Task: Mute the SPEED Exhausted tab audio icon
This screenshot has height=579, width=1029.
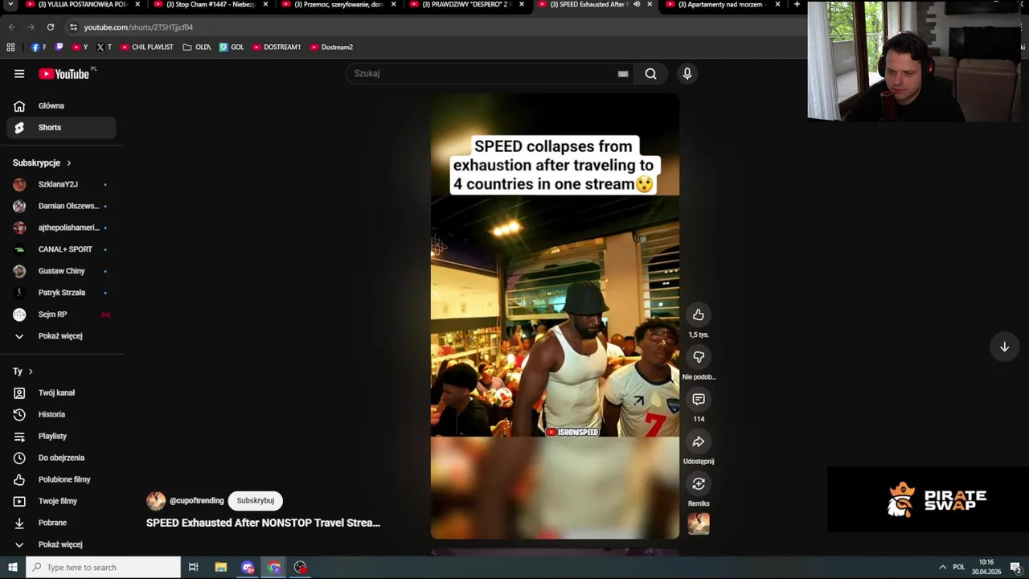Action: pyautogui.click(x=637, y=5)
